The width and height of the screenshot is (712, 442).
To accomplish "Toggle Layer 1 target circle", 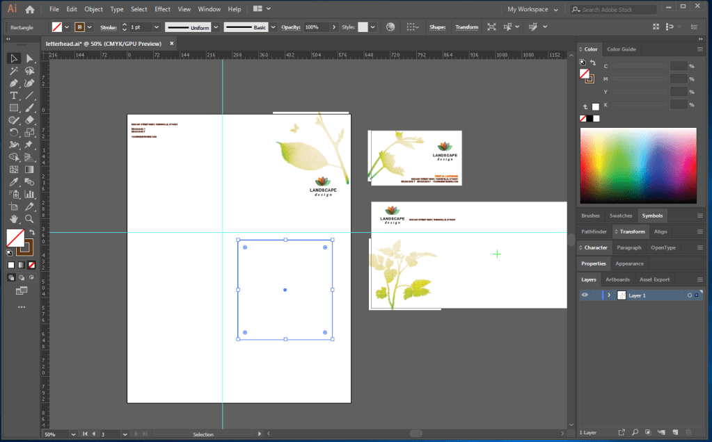I will pos(689,295).
